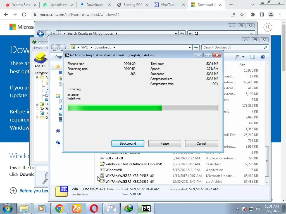This screenshot has width=286, height=214.
Task: Open Explorer help question mark icon
Action: pyautogui.click(x=263, y=57)
